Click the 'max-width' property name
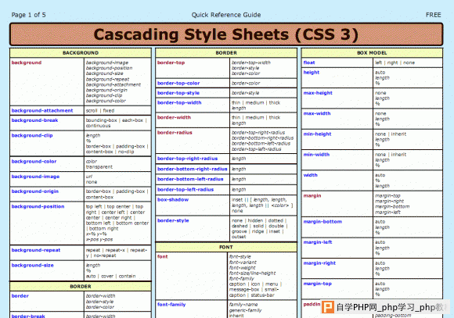Viewport: 454px width, 318px height. pos(317,113)
